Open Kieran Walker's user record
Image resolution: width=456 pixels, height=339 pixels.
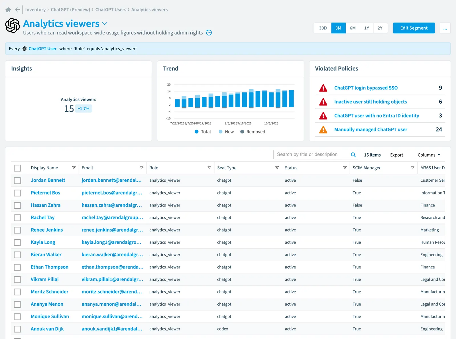point(46,255)
